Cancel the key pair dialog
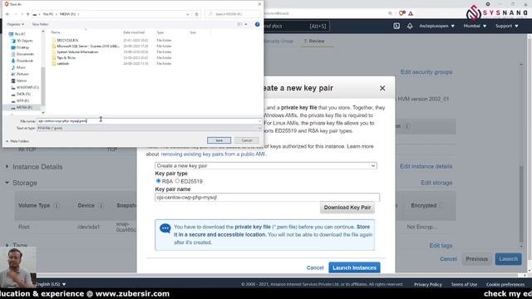The width and height of the screenshot is (532, 299). click(x=315, y=267)
